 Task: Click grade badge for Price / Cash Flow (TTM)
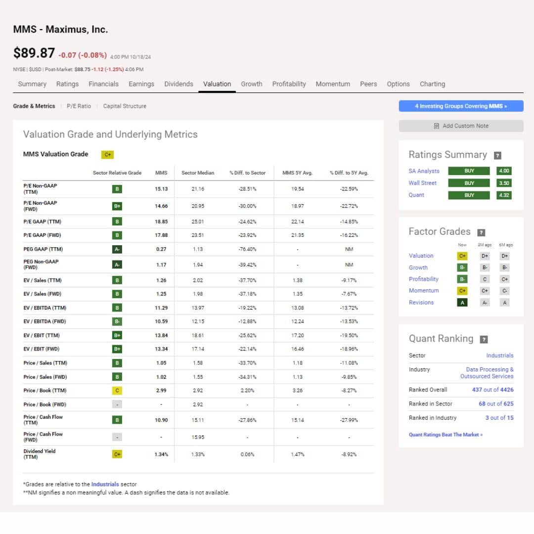117,420
